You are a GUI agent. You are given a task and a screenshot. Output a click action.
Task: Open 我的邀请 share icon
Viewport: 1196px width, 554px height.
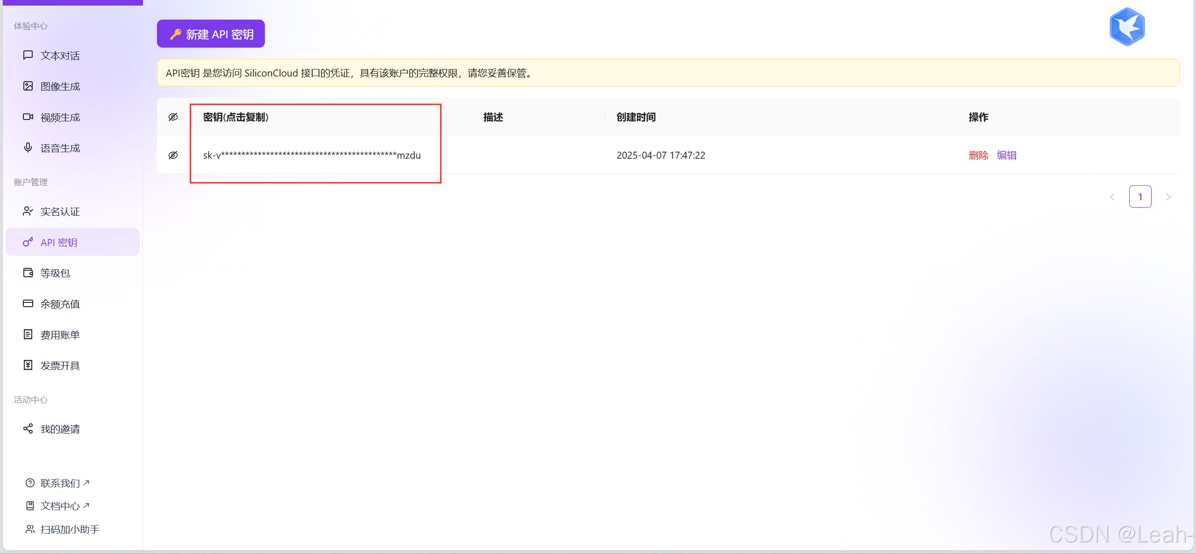pos(28,428)
